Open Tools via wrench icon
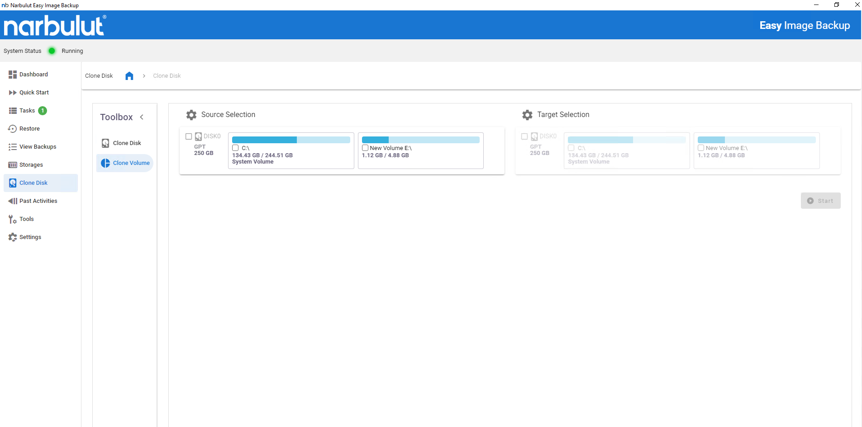 click(x=13, y=219)
